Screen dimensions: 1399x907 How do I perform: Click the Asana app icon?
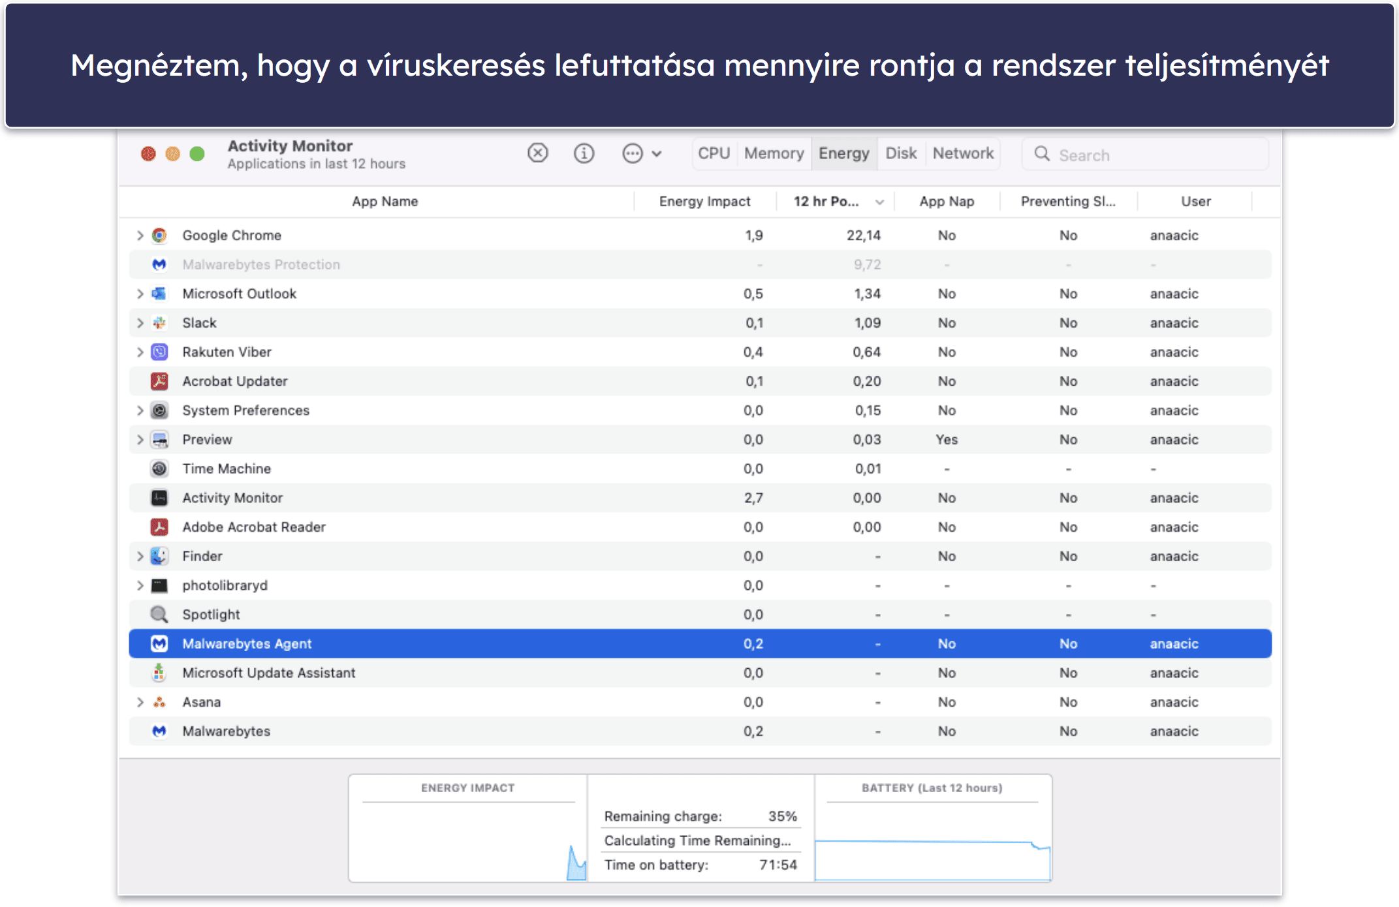(159, 702)
